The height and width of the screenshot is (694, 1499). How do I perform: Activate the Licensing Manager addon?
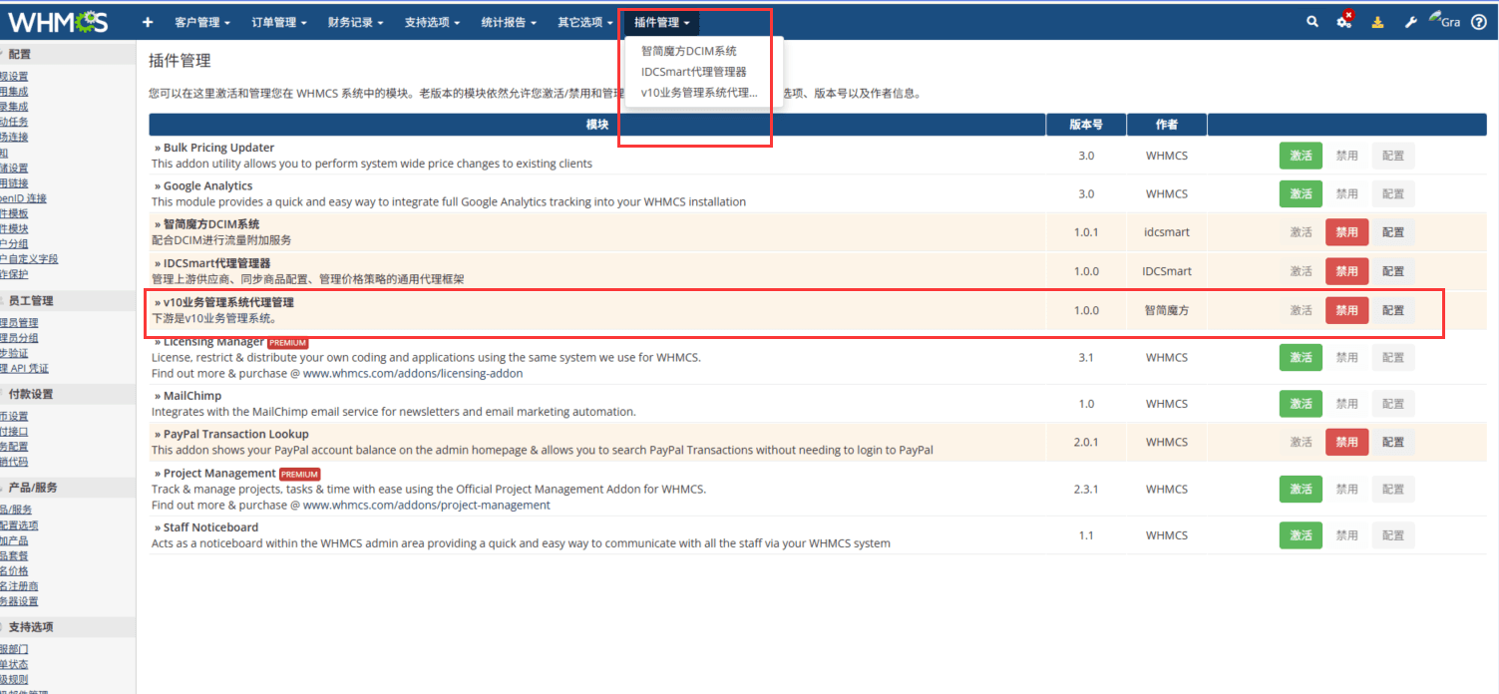(1301, 357)
